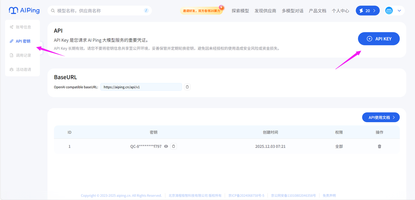Switch to 发现供应商 in the top navigation
Viewport: 415px width, 200px height.
coord(265,10)
